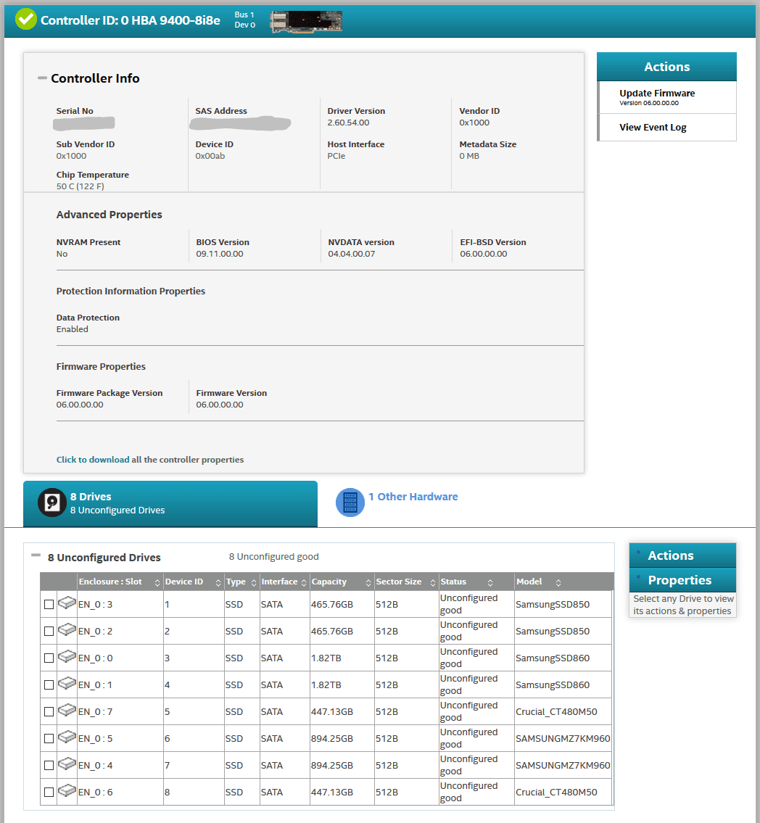The height and width of the screenshot is (823, 760).
Task: Sort table by Capacity column
Action: [368, 582]
